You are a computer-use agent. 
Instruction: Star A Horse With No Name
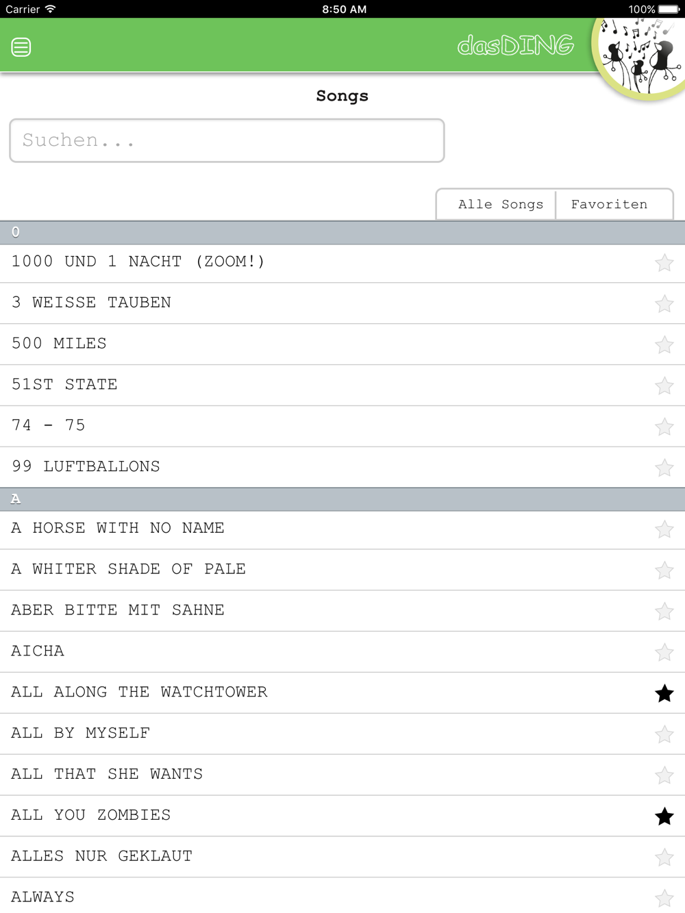(664, 529)
